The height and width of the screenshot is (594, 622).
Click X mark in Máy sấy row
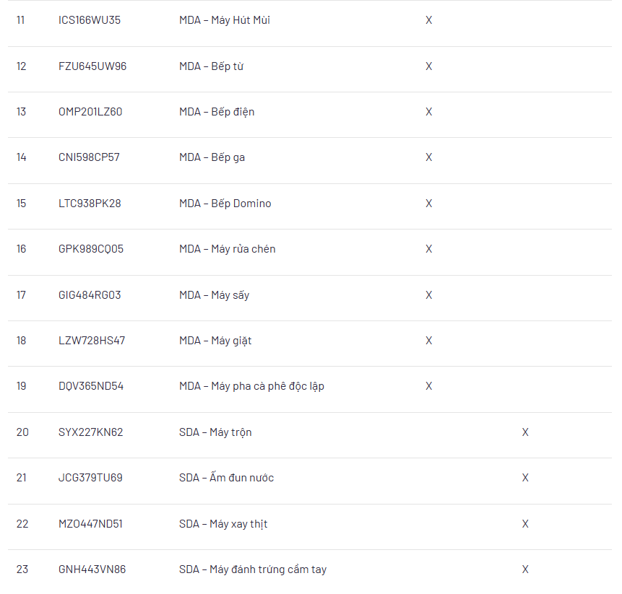(428, 295)
